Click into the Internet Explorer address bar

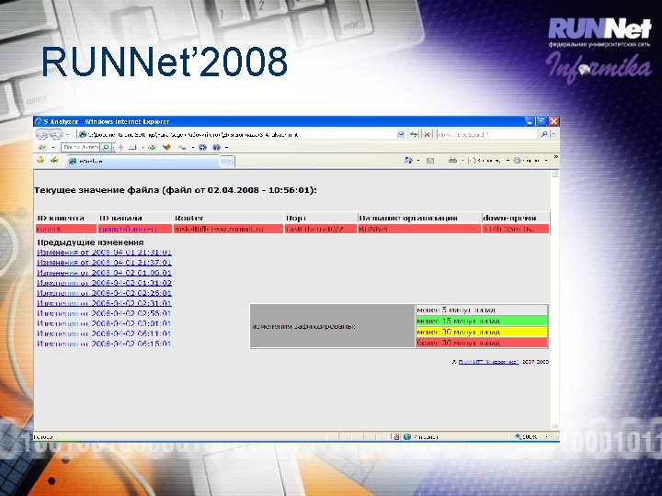tap(237, 134)
